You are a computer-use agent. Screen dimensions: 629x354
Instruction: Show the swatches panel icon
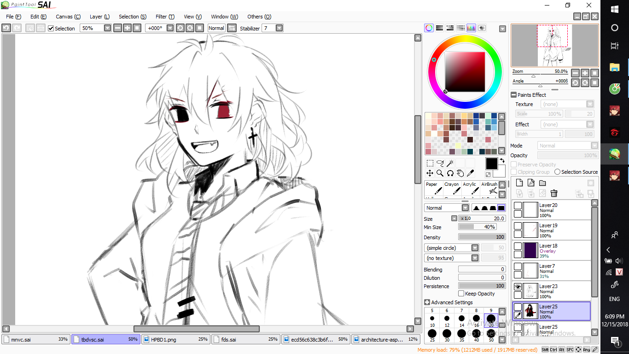coord(471,28)
